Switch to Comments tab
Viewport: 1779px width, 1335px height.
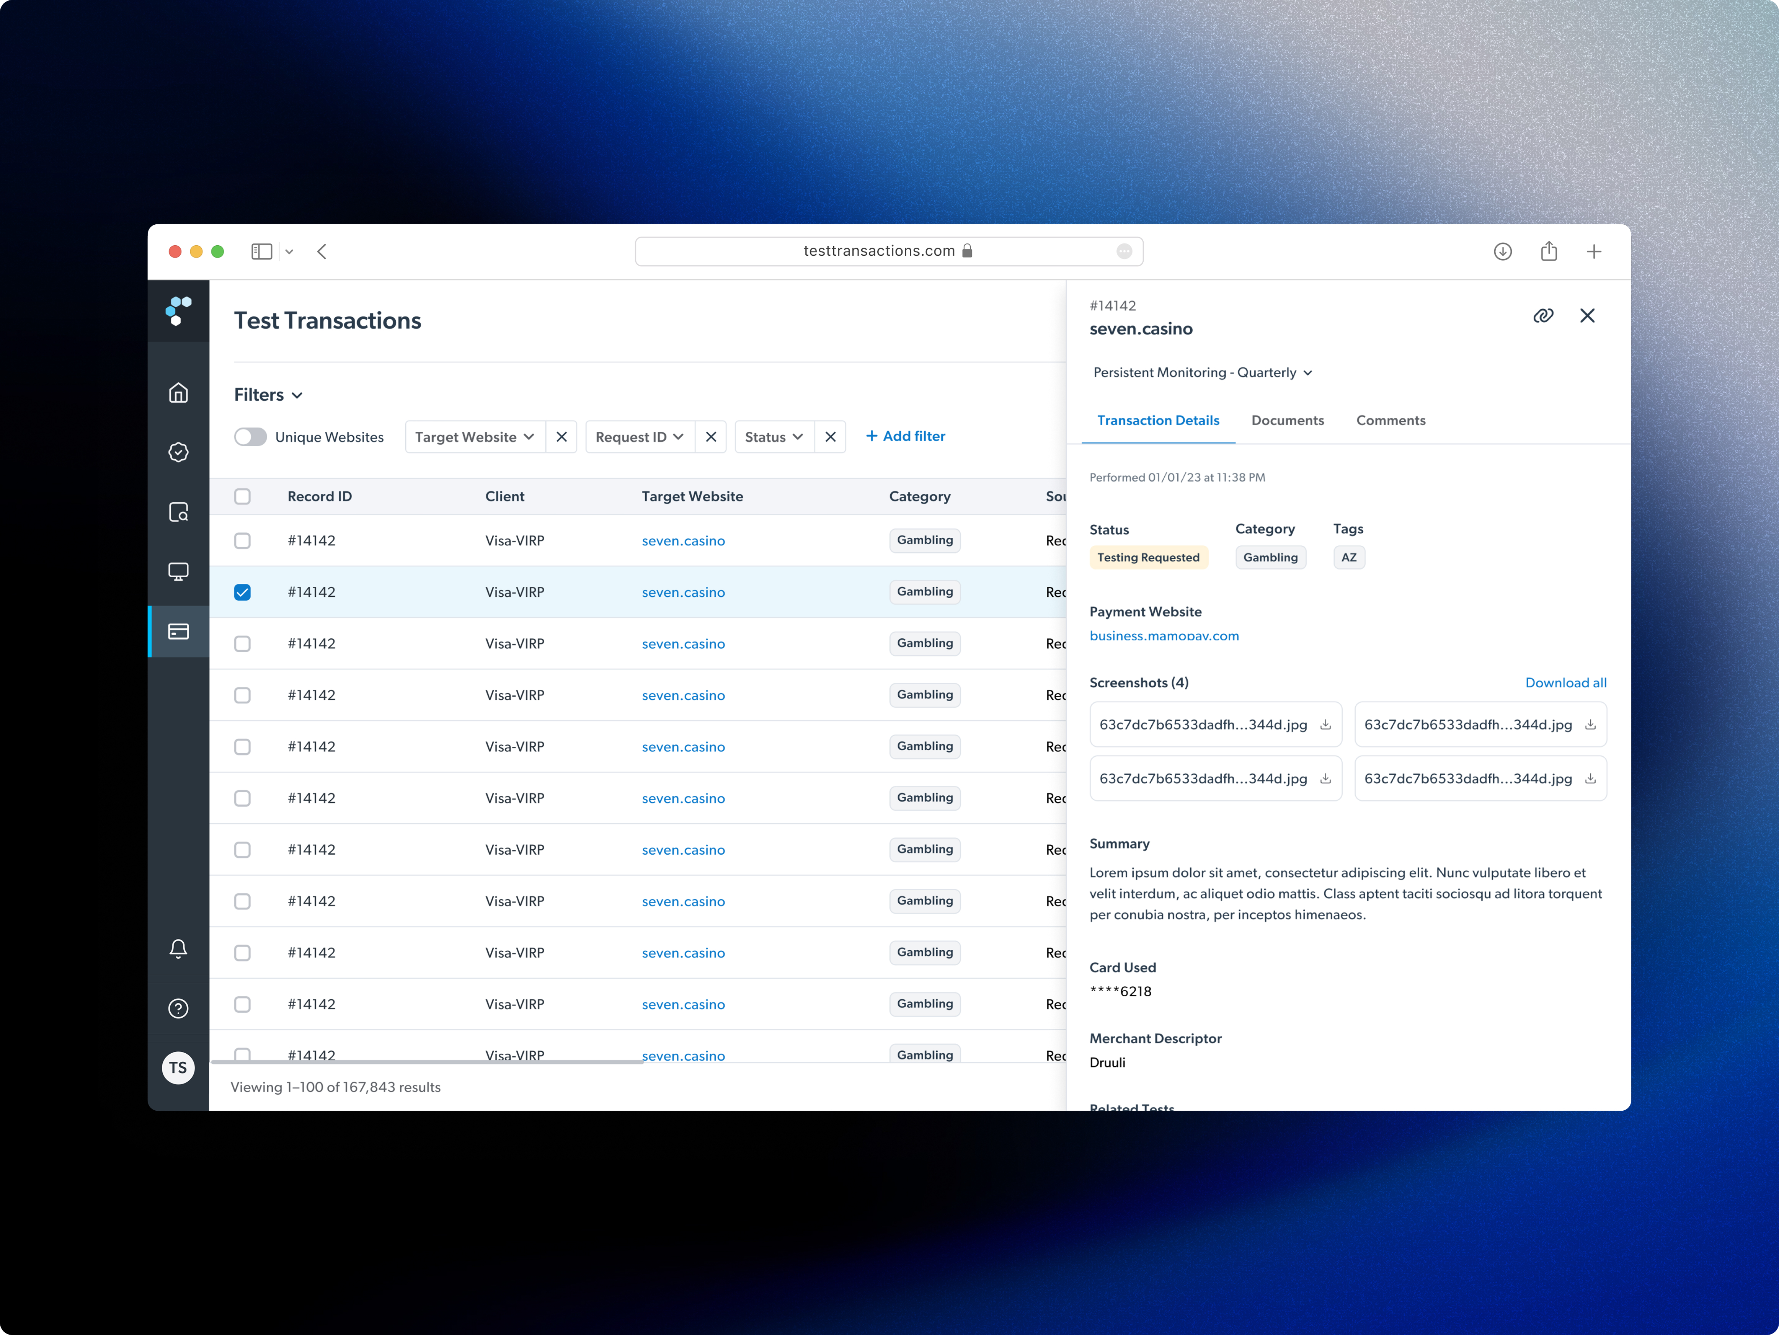coord(1391,421)
